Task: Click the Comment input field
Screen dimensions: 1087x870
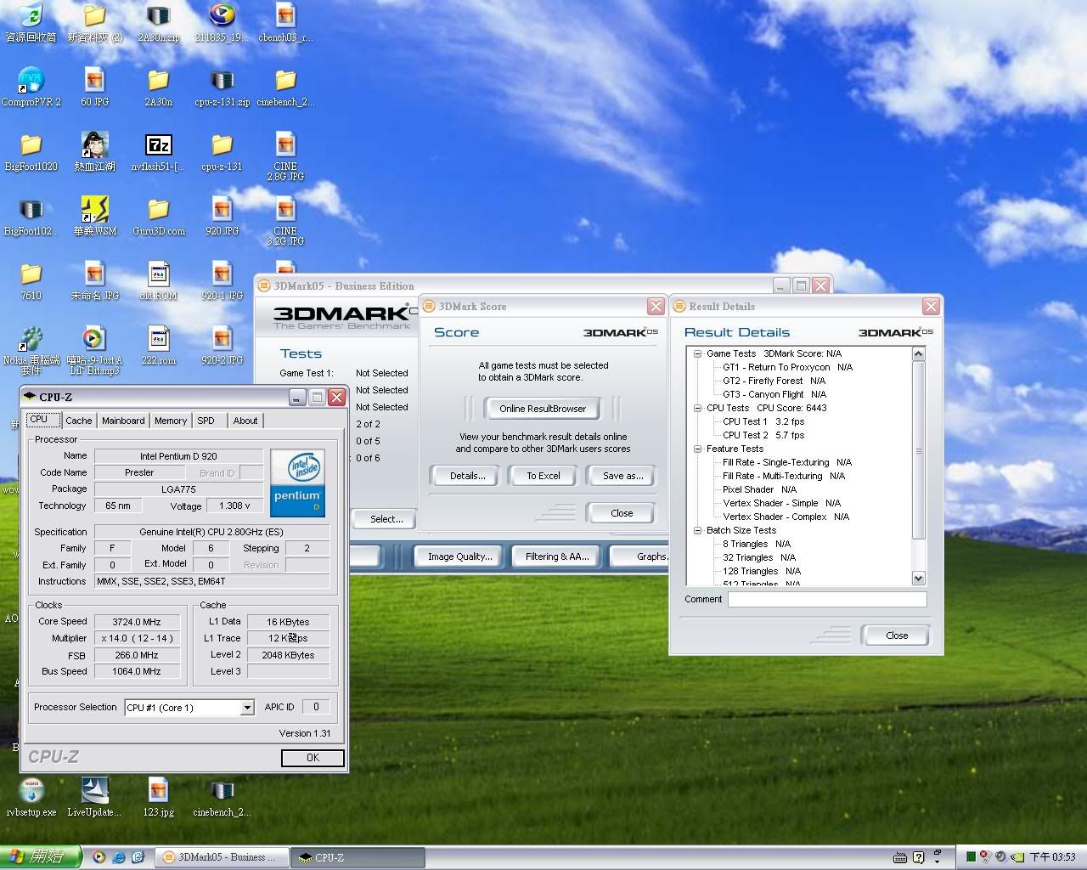Action: click(x=827, y=599)
